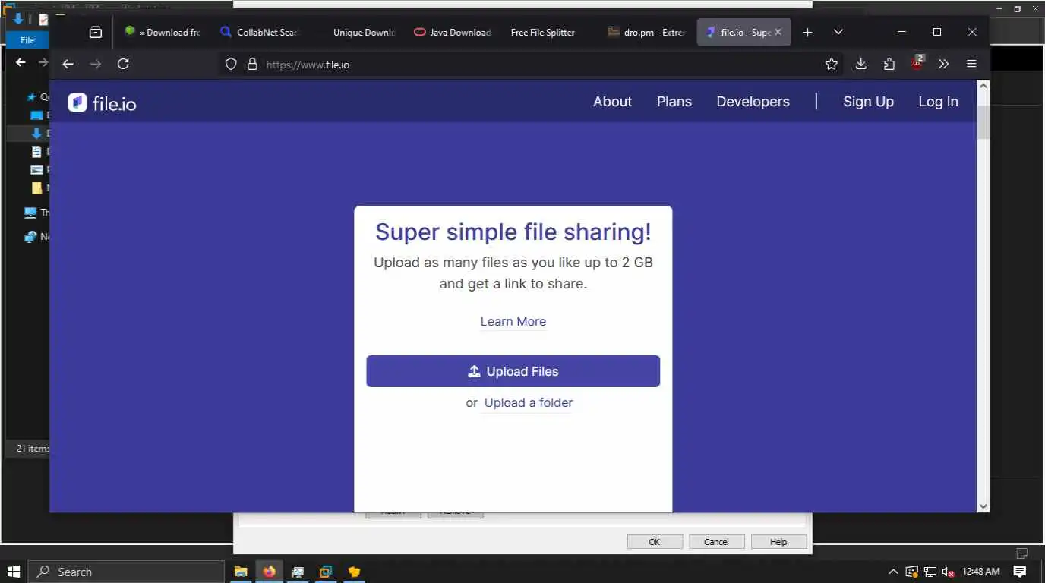Screen dimensions: 1045x583
Task: Click Upload Files button
Action: point(513,371)
